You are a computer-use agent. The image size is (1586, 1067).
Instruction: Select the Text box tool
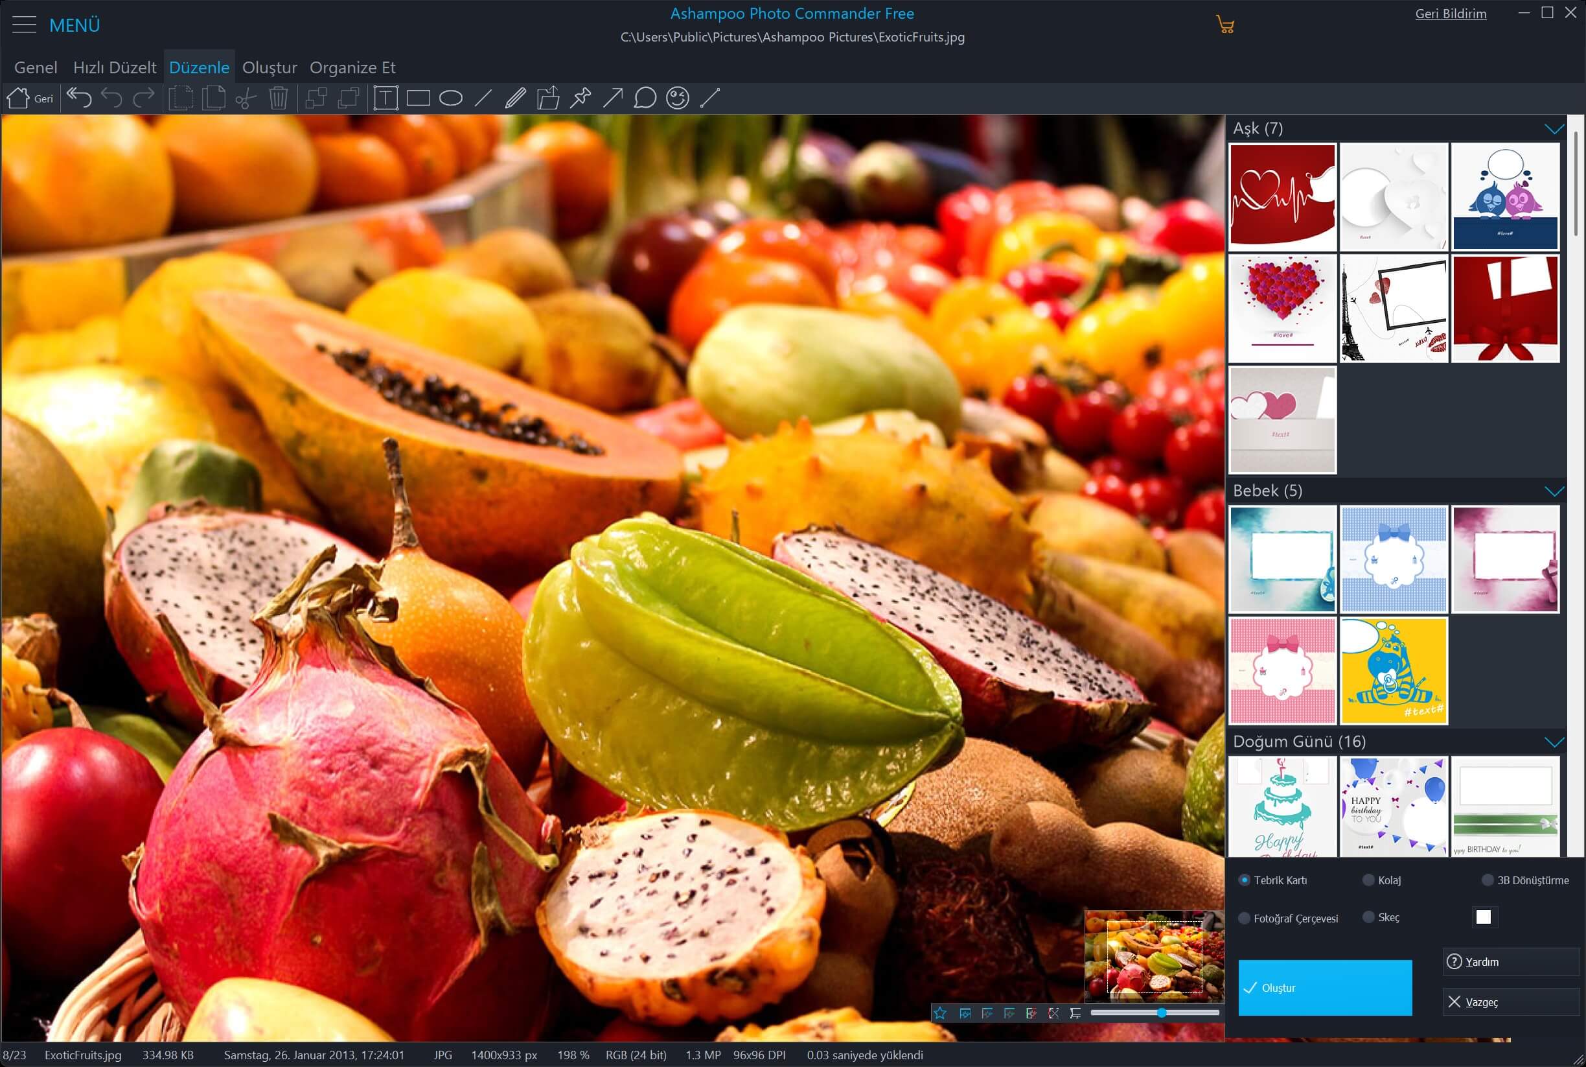tap(385, 99)
